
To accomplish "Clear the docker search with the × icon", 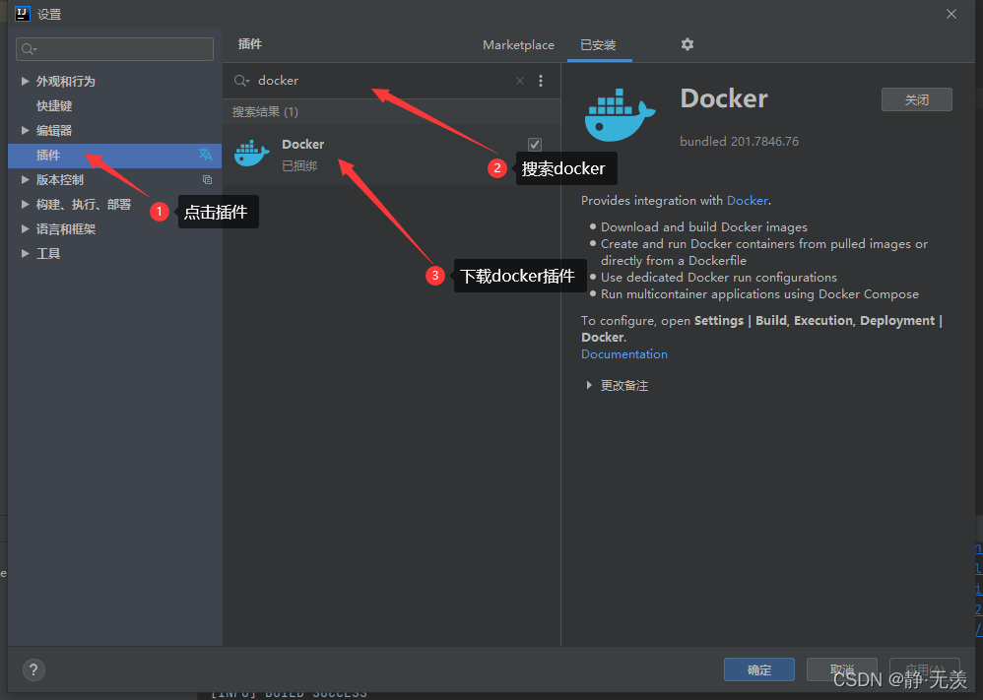I will [x=519, y=81].
